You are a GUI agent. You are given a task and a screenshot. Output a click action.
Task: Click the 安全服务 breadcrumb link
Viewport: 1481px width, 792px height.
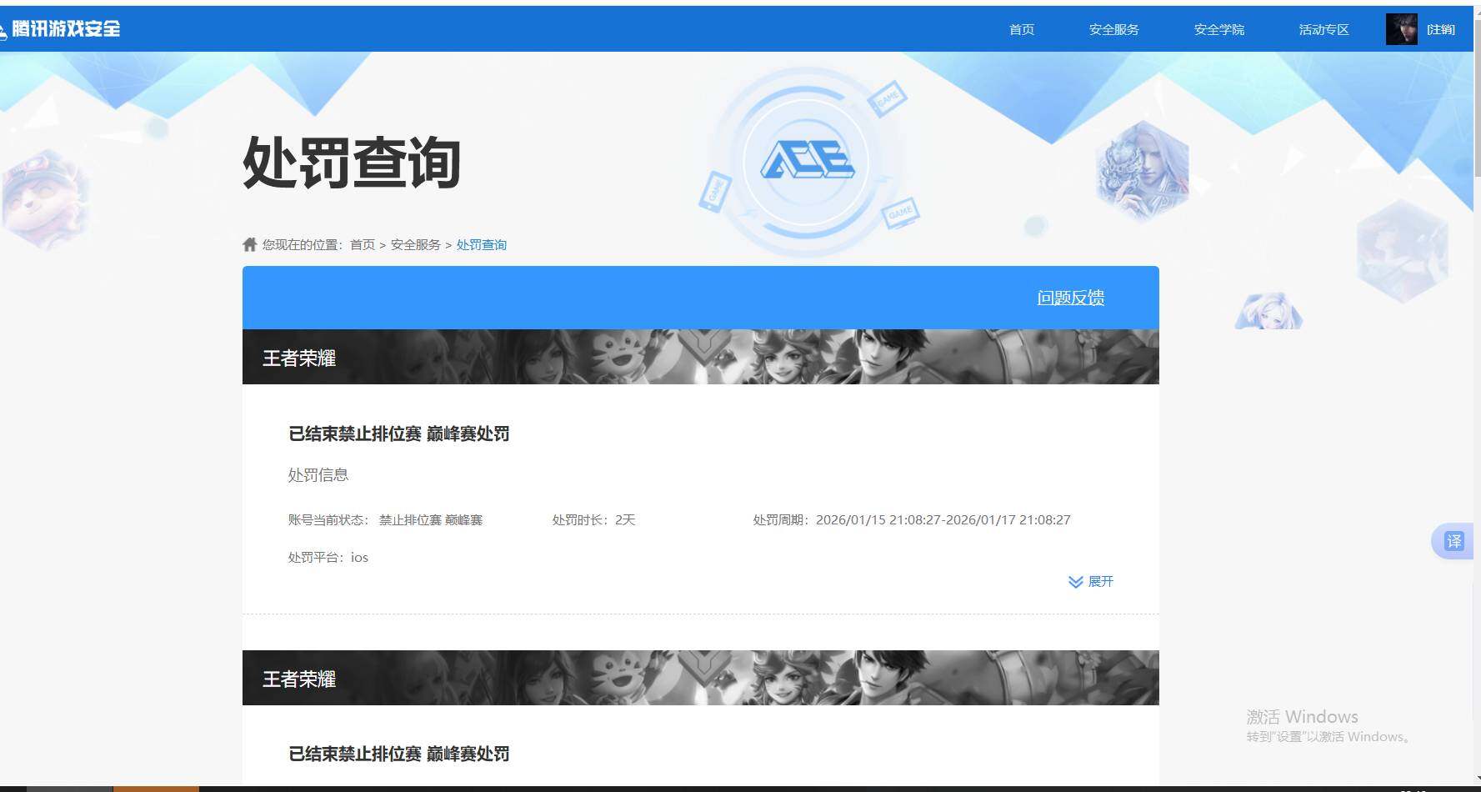(x=414, y=244)
